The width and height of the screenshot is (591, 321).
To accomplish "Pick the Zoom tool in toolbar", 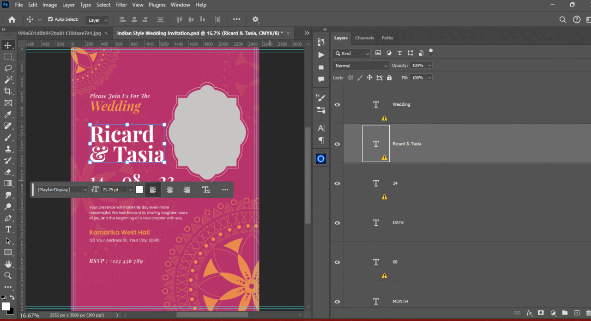I will point(8,275).
